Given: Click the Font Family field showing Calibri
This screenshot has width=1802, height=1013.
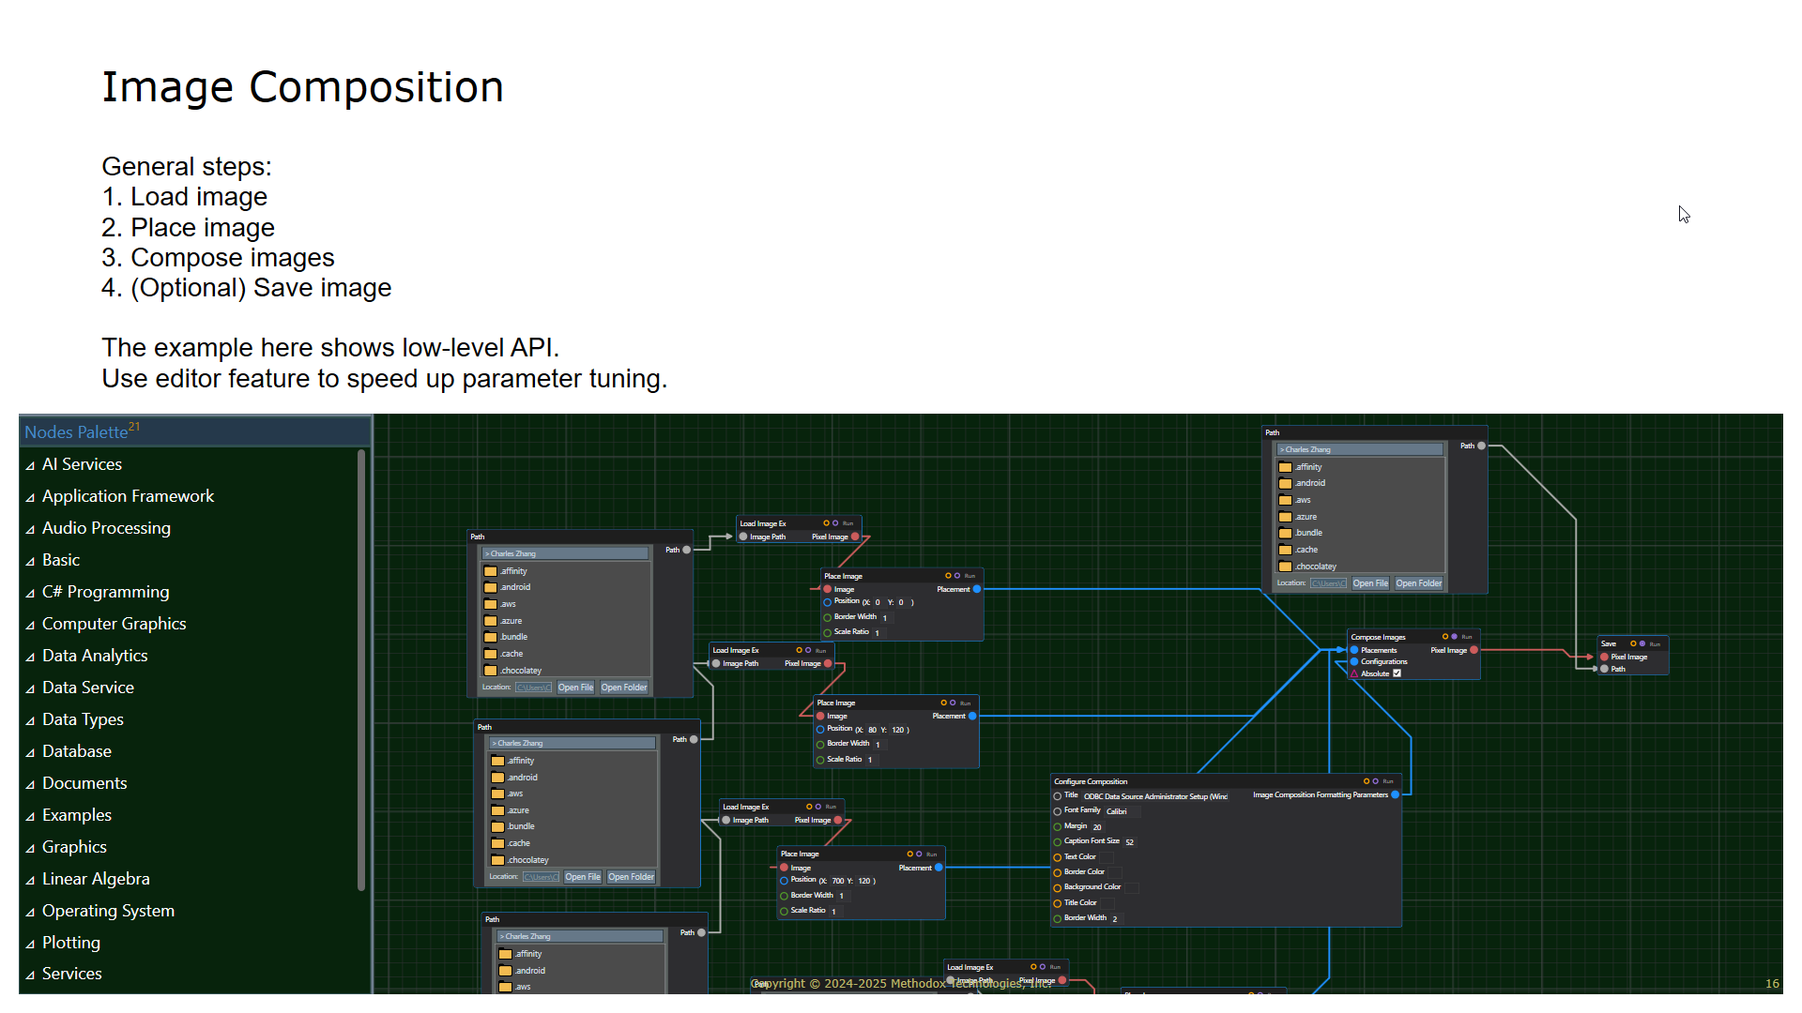Looking at the screenshot, I should click(1122, 811).
